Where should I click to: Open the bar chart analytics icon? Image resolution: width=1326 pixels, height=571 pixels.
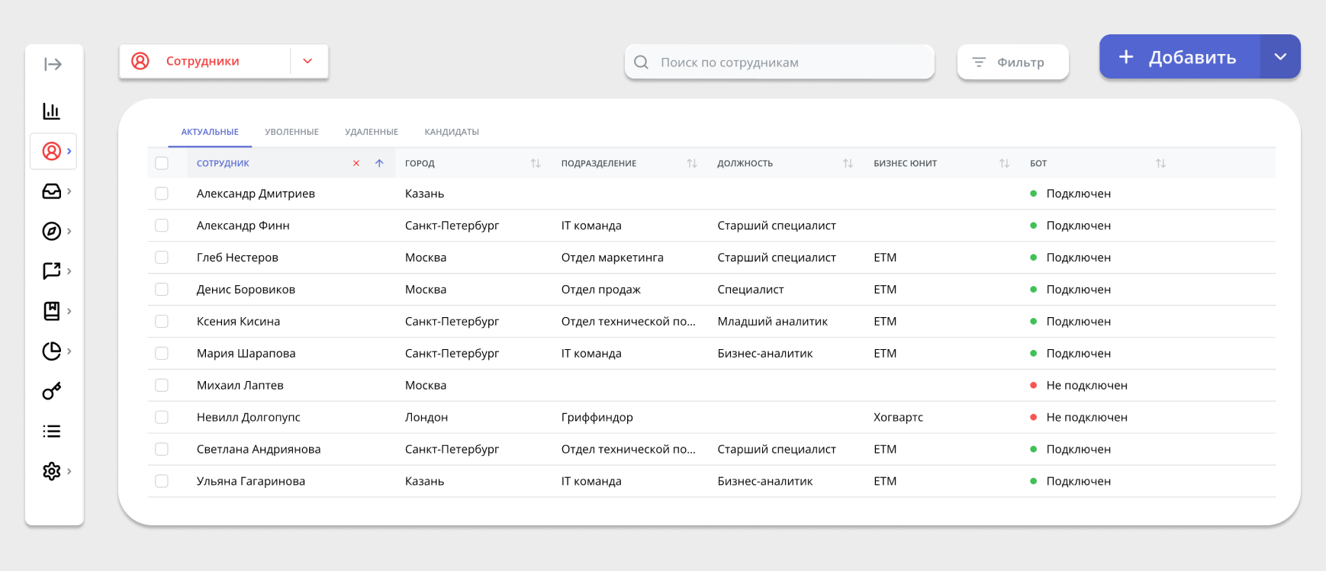coord(51,111)
